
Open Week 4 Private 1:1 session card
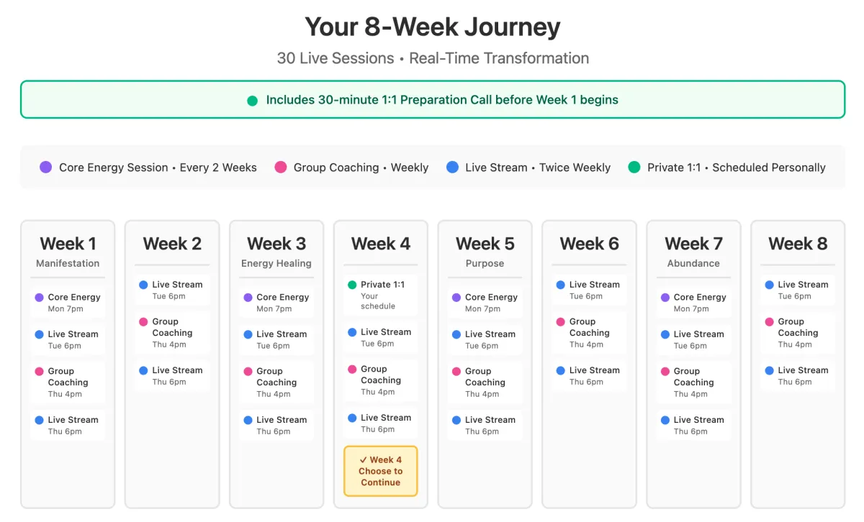click(x=380, y=295)
